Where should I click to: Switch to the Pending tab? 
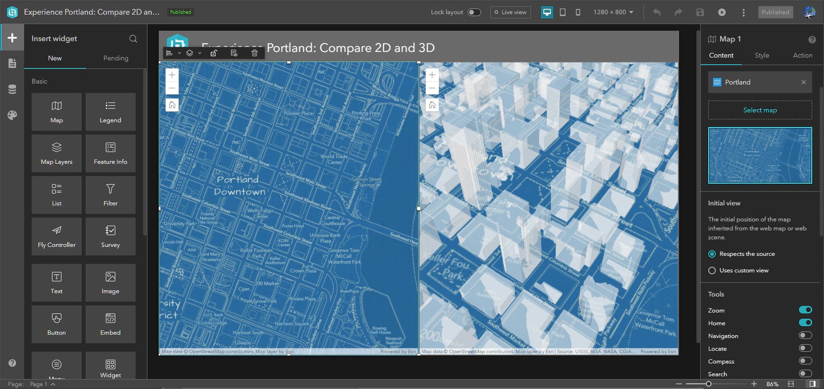(116, 58)
